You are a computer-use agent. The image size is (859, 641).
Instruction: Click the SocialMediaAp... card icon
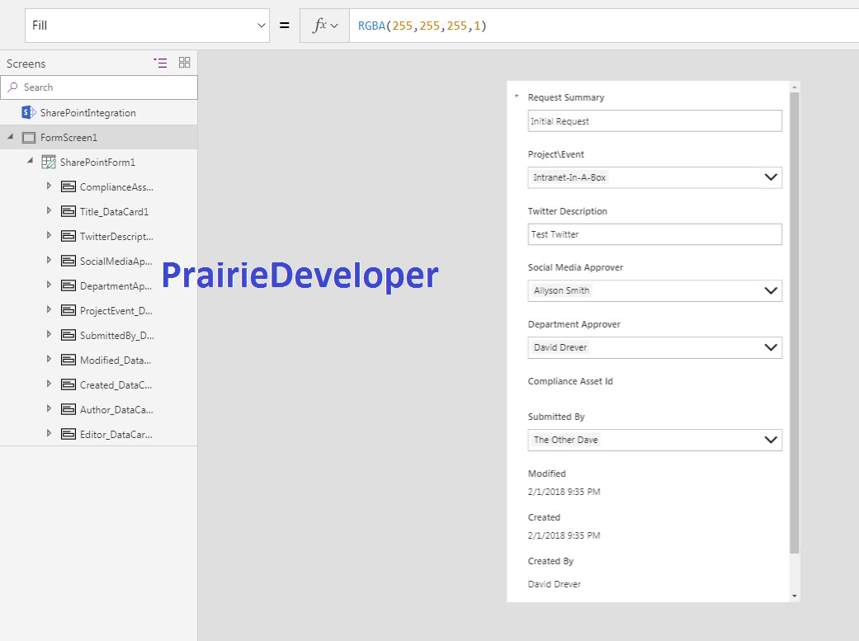(68, 261)
